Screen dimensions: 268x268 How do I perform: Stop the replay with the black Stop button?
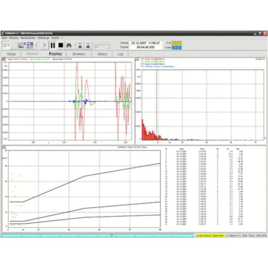61,45
